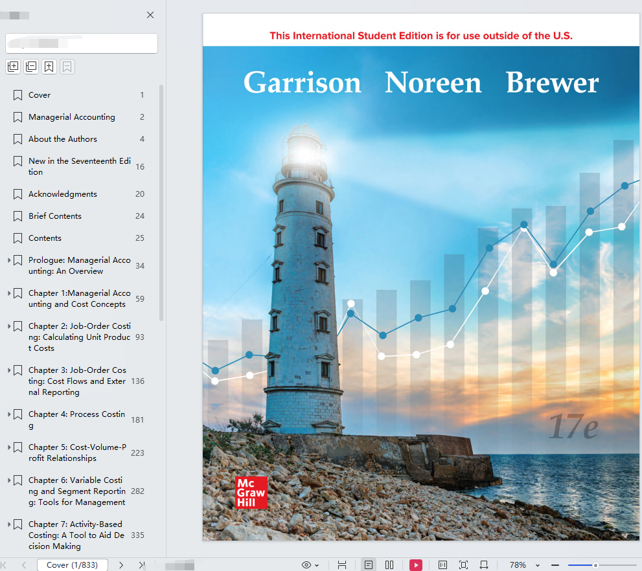This screenshot has height=571, width=642.
Task: Click the fit width icon
Action: pyautogui.click(x=484, y=565)
